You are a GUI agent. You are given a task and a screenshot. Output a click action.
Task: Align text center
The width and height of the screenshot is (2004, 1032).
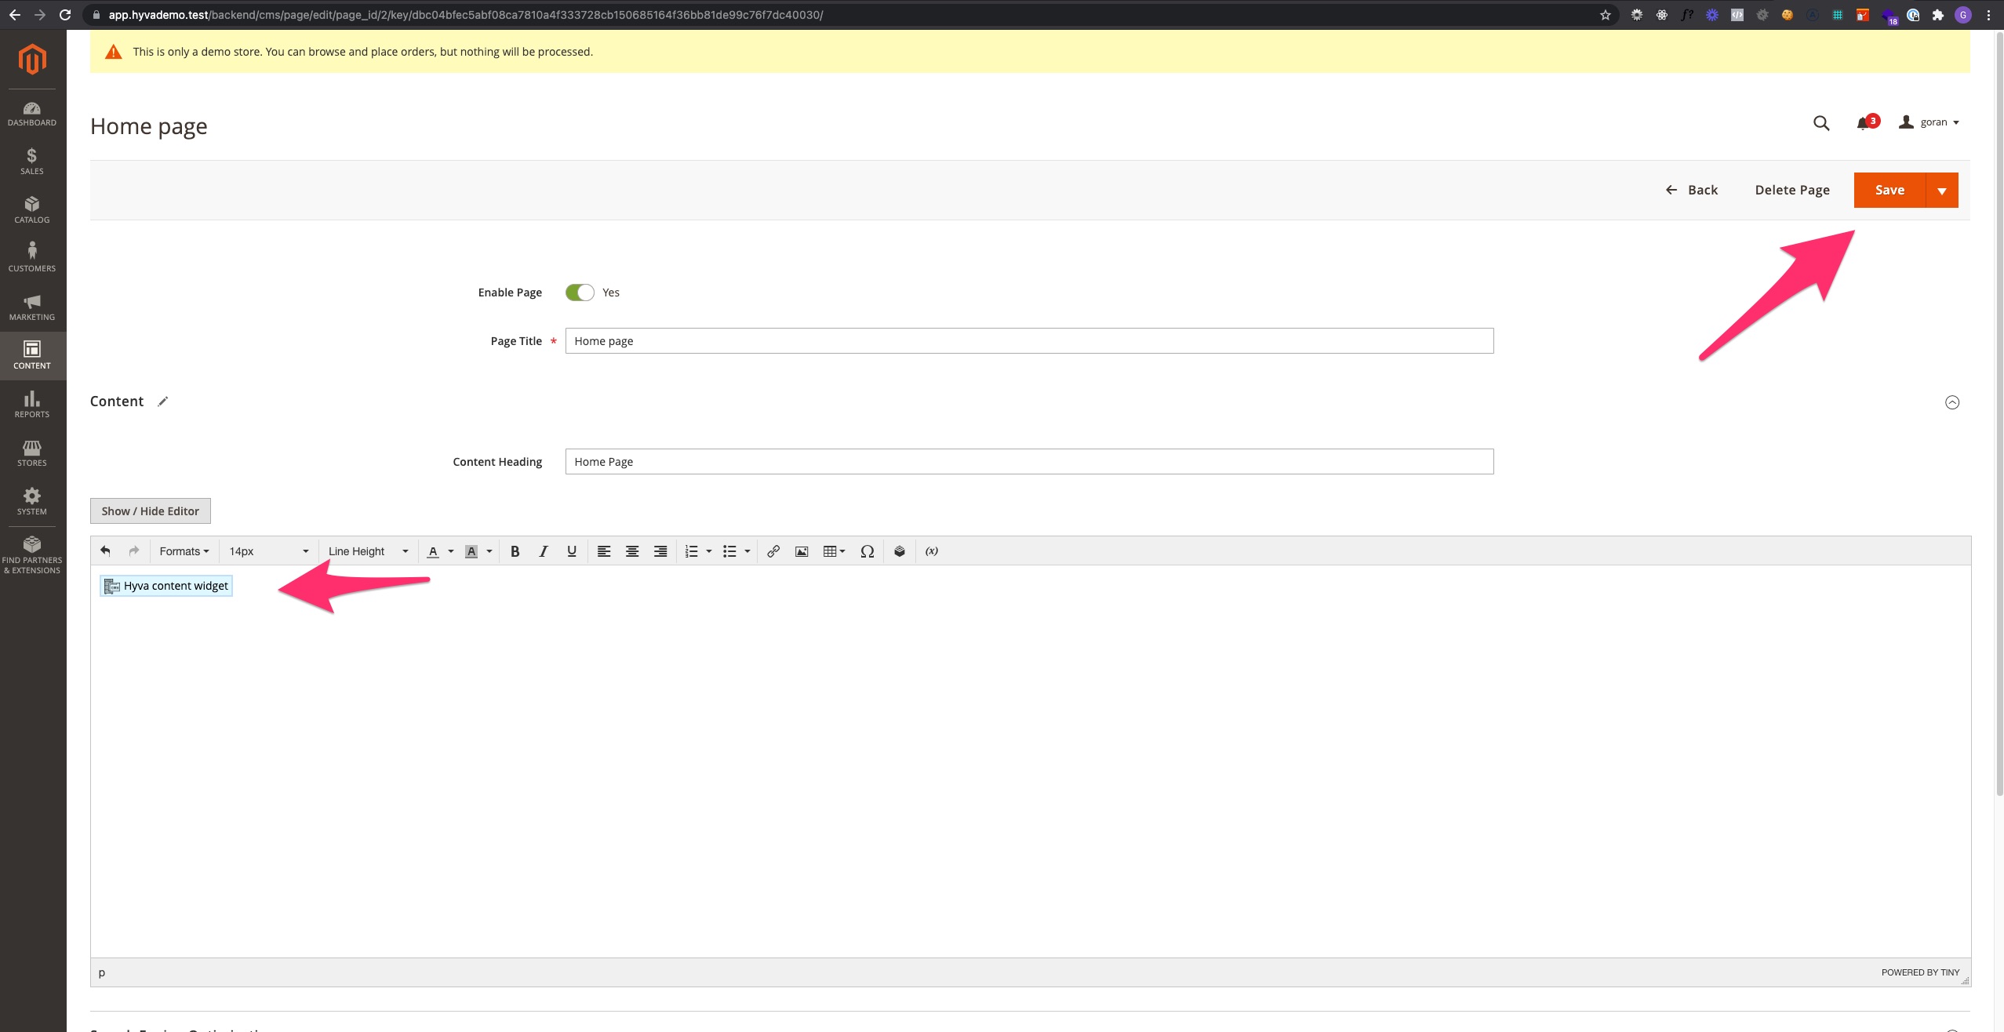pyautogui.click(x=632, y=551)
